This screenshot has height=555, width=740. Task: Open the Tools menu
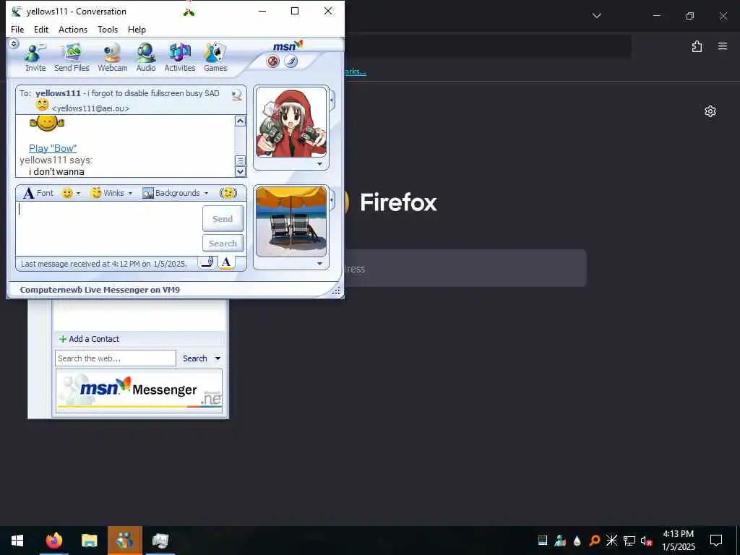coord(108,29)
